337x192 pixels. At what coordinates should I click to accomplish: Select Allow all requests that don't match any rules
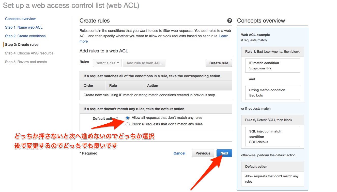(128, 118)
